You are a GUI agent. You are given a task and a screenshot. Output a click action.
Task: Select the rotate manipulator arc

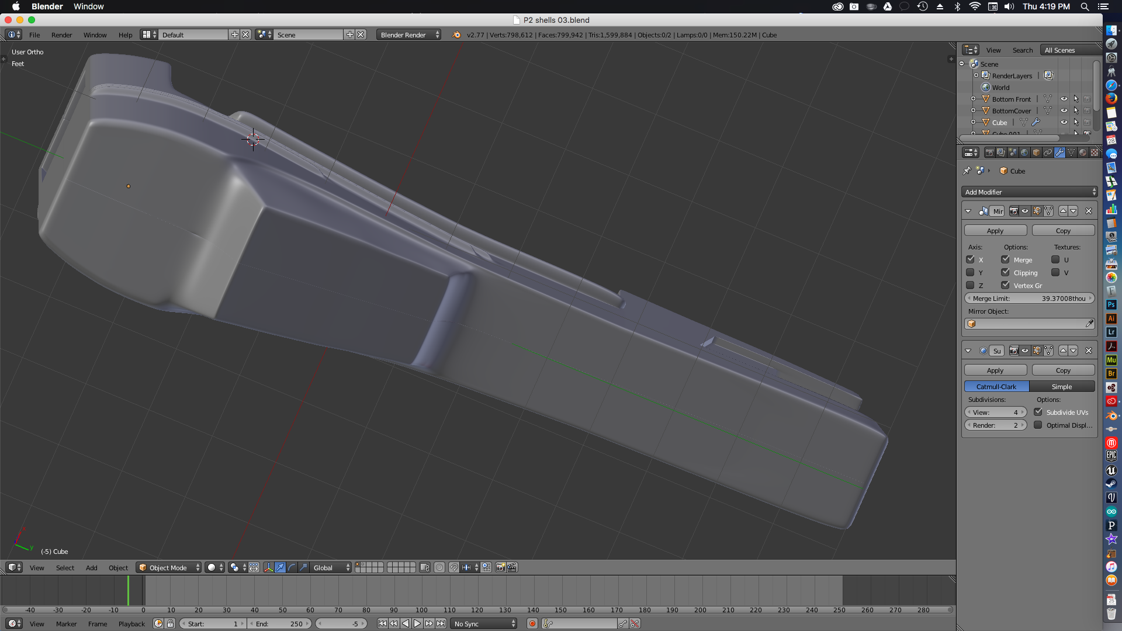[x=292, y=567]
